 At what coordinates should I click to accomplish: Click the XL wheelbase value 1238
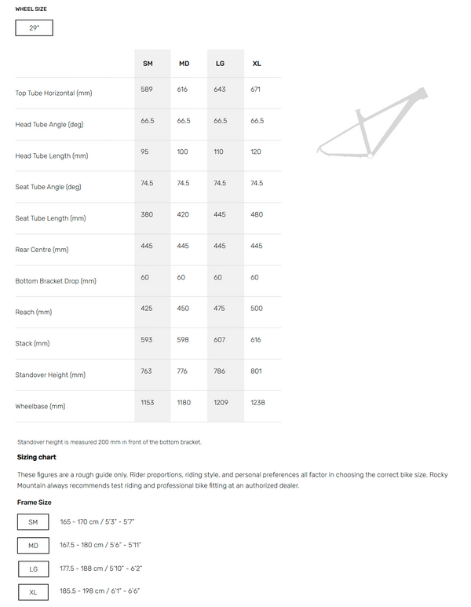[257, 403]
